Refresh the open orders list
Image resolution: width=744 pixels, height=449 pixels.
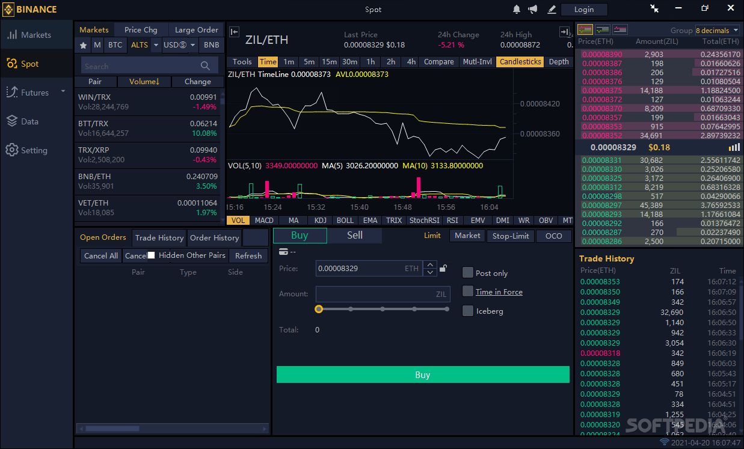pos(248,255)
